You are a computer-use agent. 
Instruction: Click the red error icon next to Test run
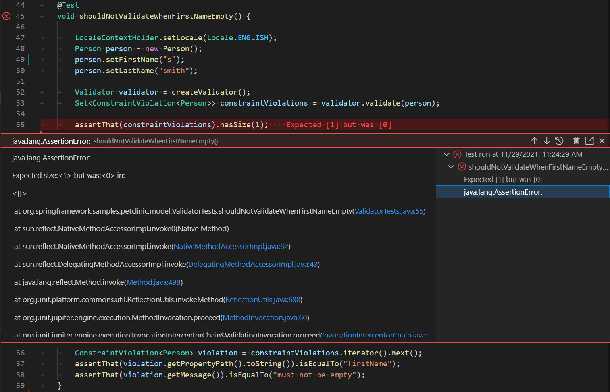tap(457, 154)
